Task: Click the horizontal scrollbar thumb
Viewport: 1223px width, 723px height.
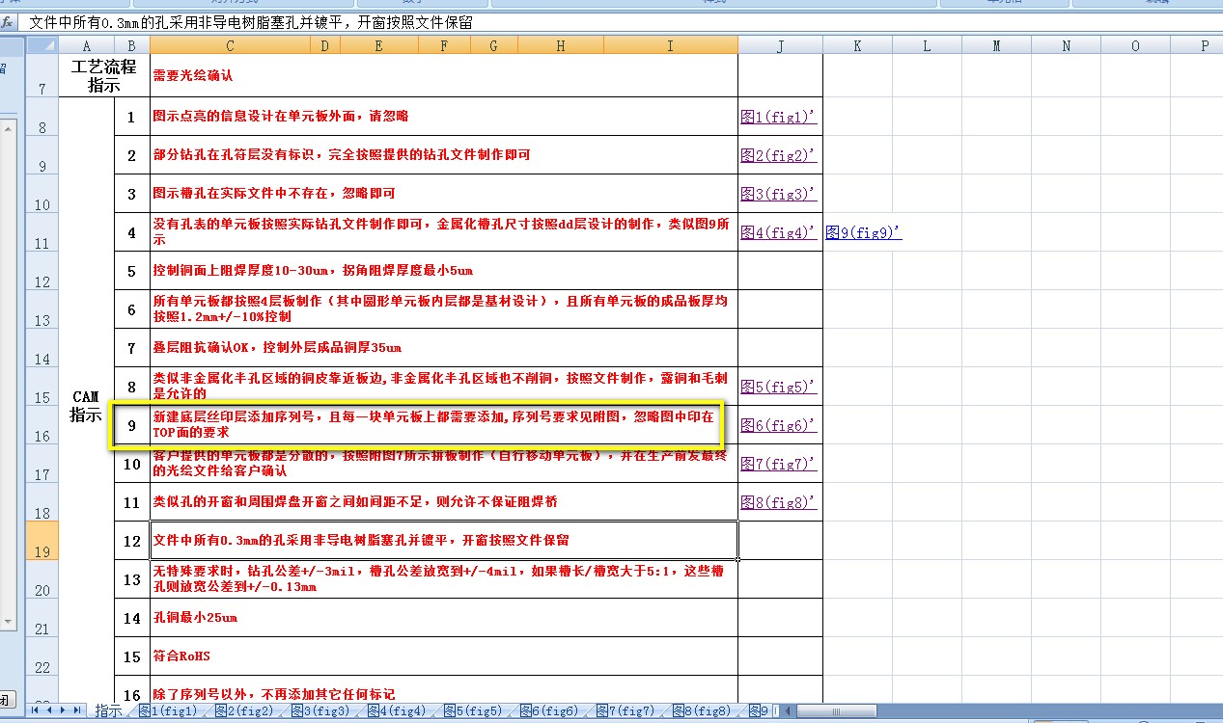Action: click(x=836, y=711)
